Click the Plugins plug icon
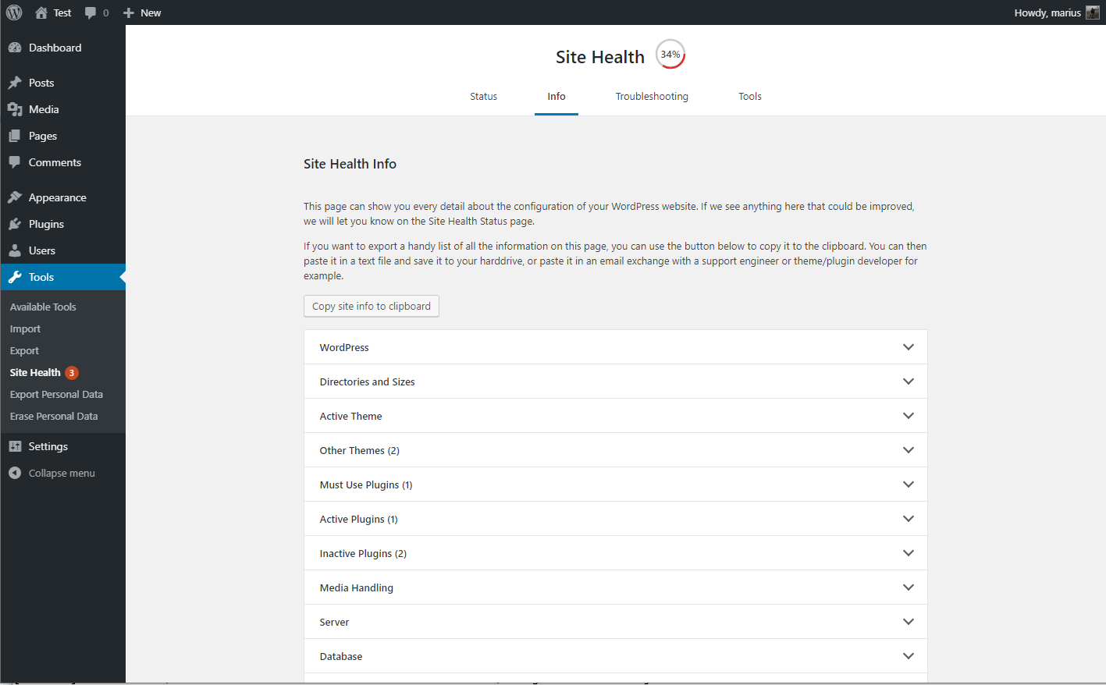 [15, 224]
